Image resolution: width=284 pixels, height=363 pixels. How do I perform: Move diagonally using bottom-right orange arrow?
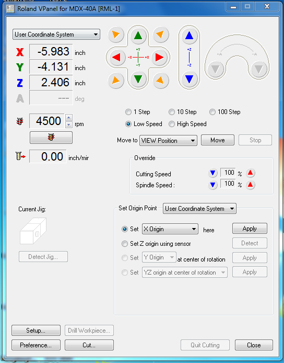[161, 81]
